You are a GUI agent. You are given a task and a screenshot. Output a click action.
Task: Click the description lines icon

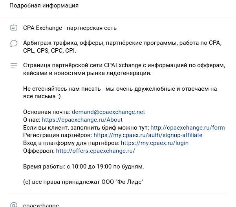pyautogui.click(x=14, y=66)
